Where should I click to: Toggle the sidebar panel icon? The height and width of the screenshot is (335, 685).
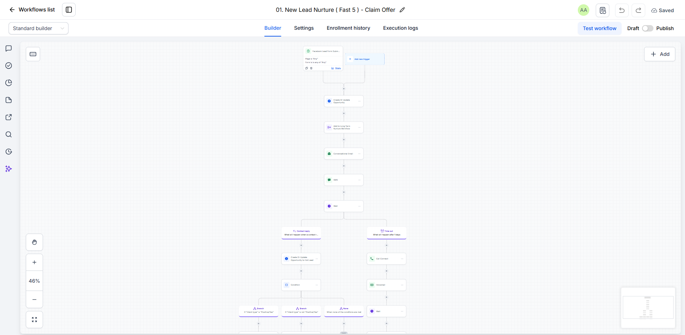point(69,10)
